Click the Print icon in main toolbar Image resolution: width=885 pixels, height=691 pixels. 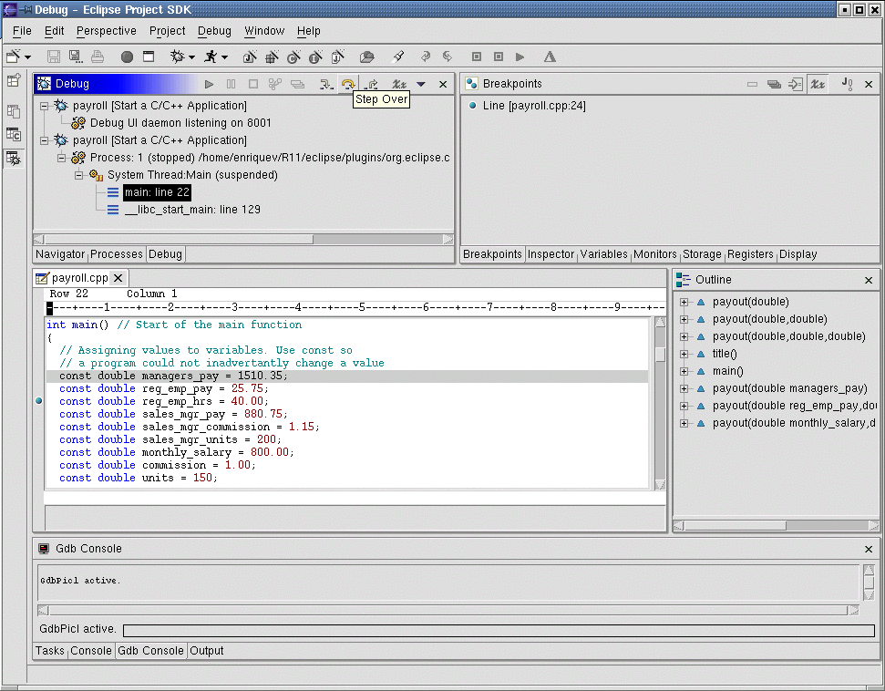[x=98, y=57]
